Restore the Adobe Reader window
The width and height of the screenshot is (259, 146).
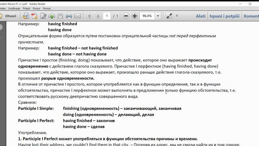[250, 4]
